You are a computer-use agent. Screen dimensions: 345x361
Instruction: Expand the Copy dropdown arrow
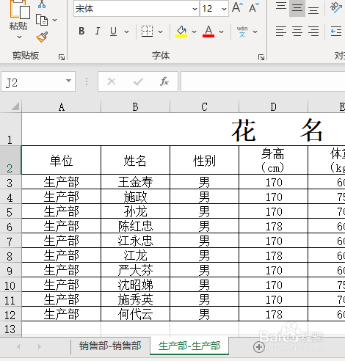(x=55, y=20)
